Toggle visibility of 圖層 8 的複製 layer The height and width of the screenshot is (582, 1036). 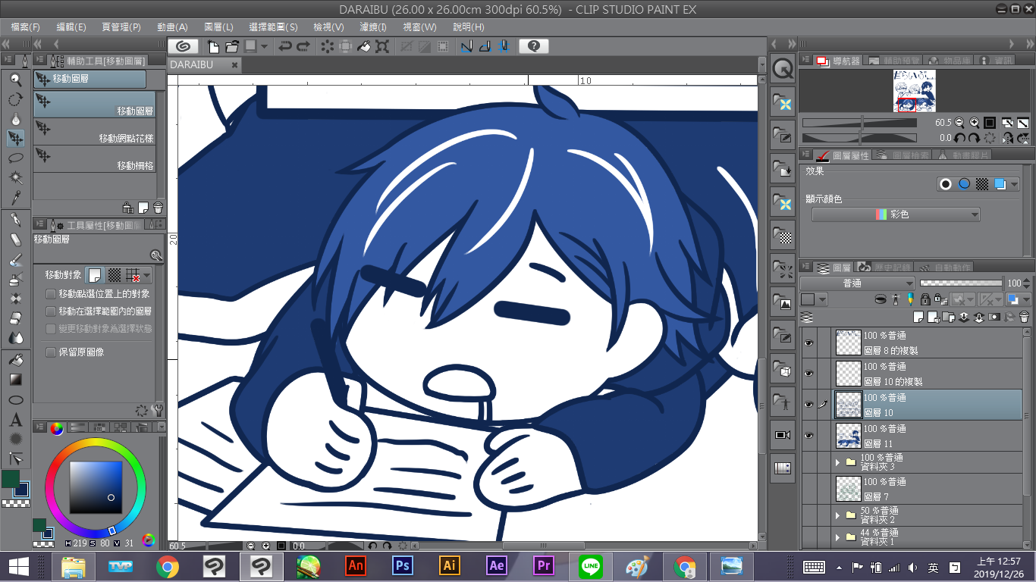point(808,343)
